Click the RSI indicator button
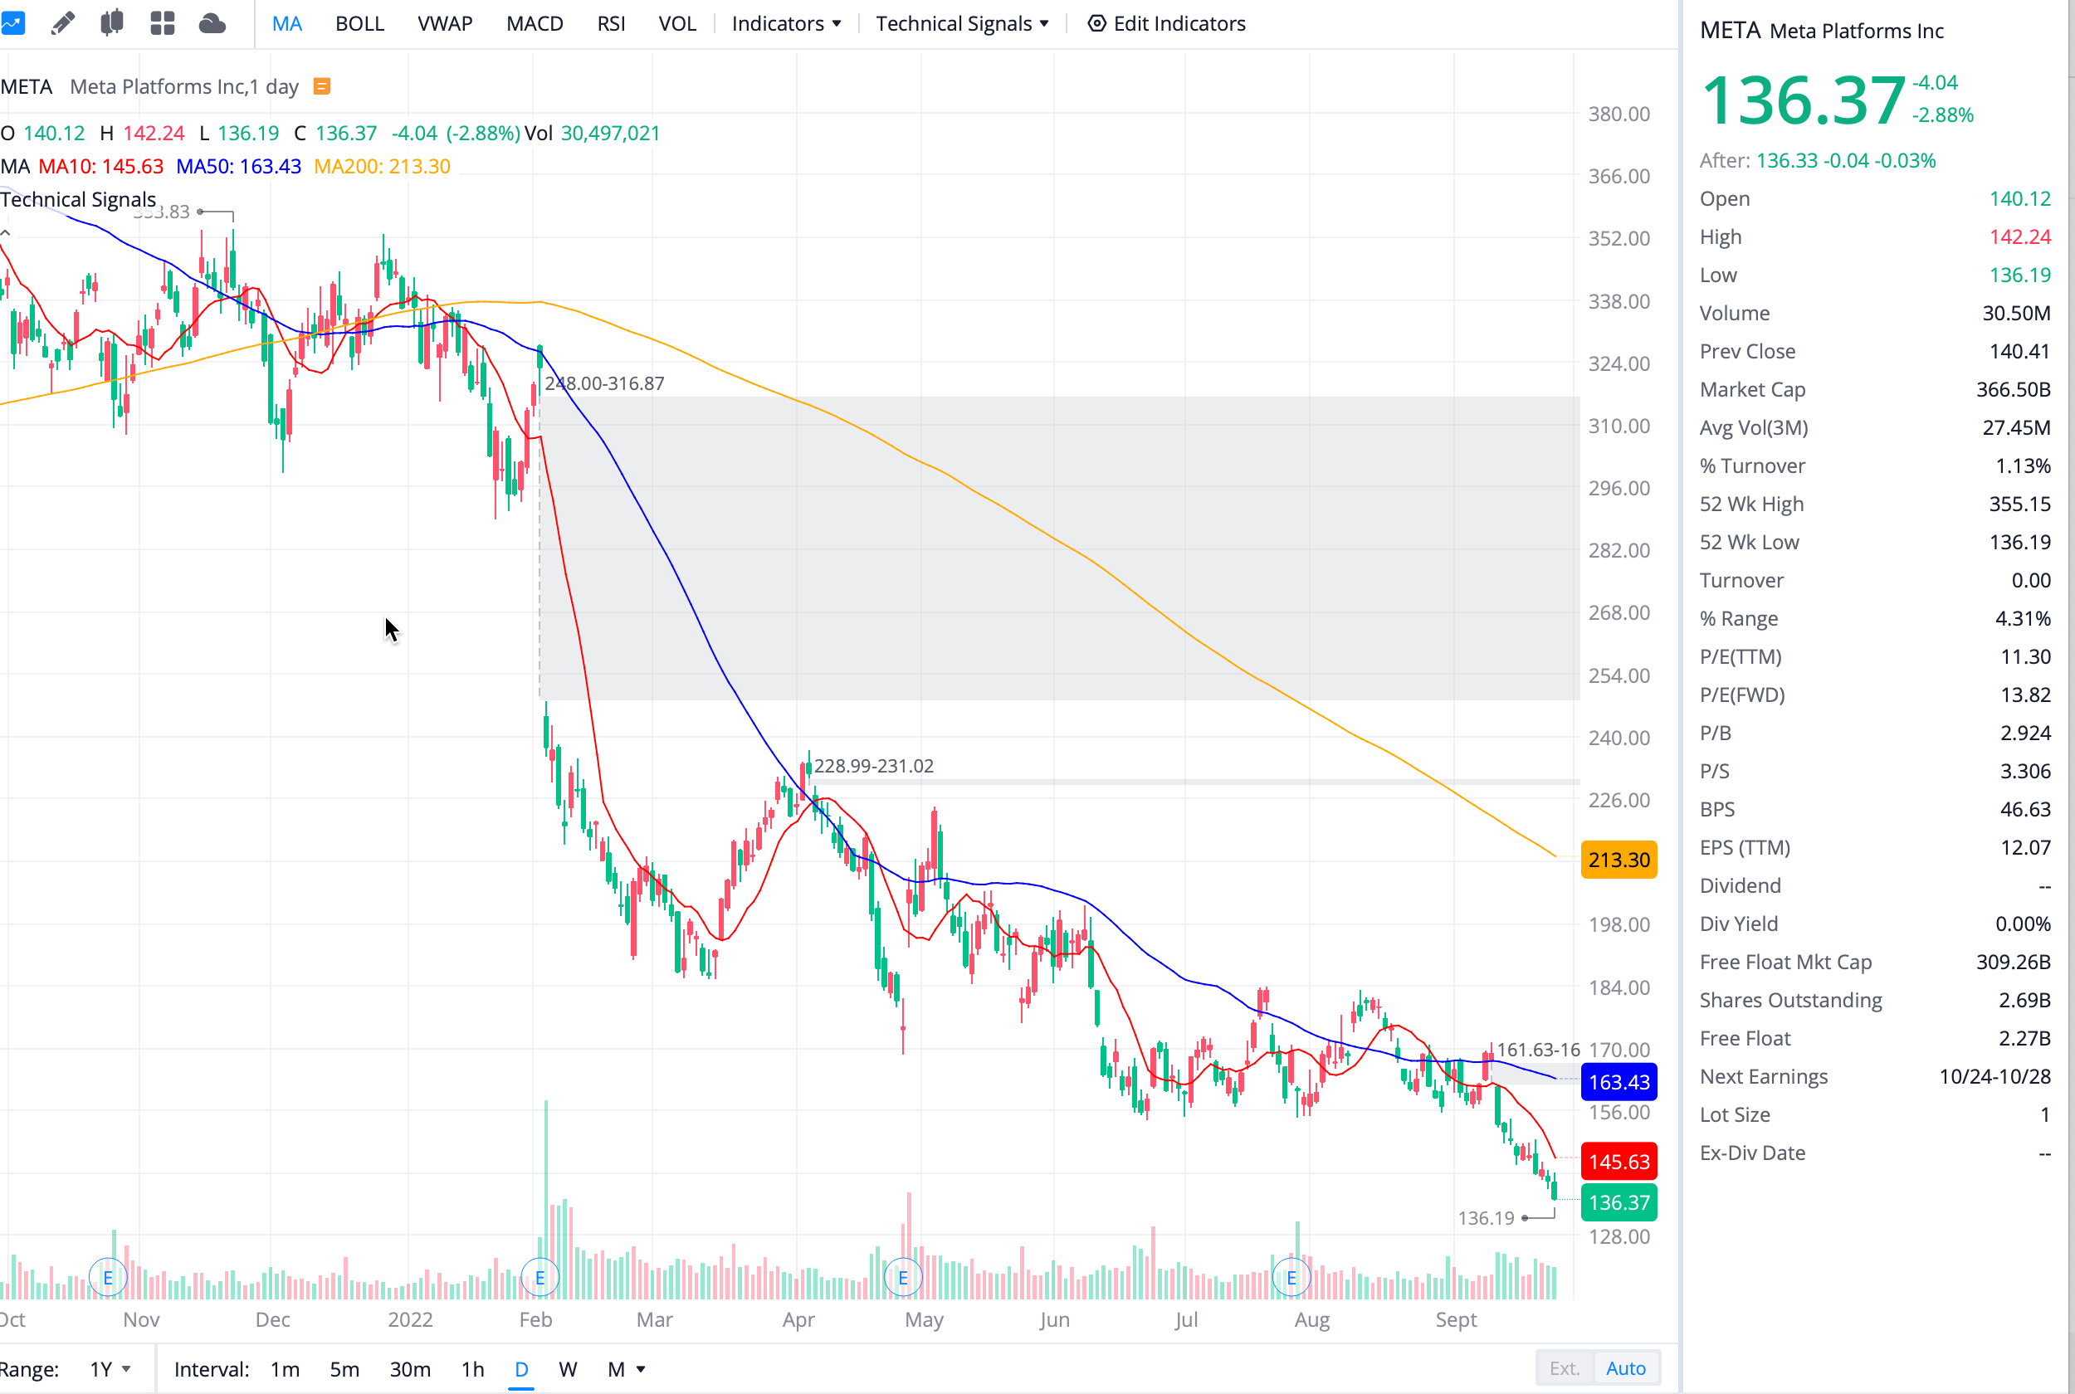2075x1394 pixels. pyautogui.click(x=611, y=23)
